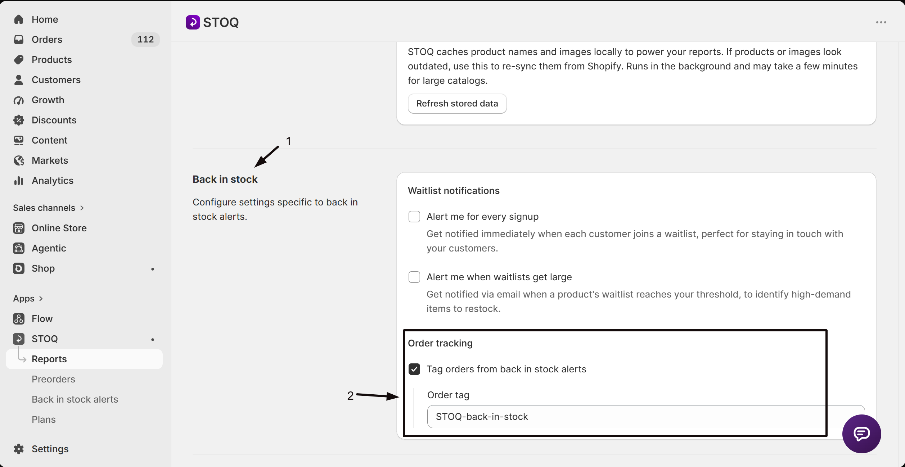Open the Flow app icon

click(19, 319)
